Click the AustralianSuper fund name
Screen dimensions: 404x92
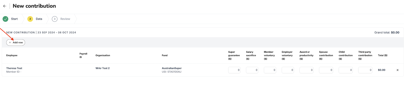[172, 68]
